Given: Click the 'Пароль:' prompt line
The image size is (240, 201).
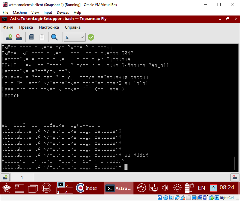Looking at the screenshot, I should 12,95.
